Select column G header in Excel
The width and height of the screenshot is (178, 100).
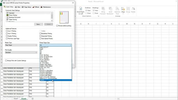point(81,24)
